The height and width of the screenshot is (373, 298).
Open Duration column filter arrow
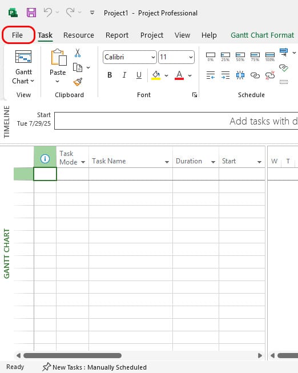[213, 162]
